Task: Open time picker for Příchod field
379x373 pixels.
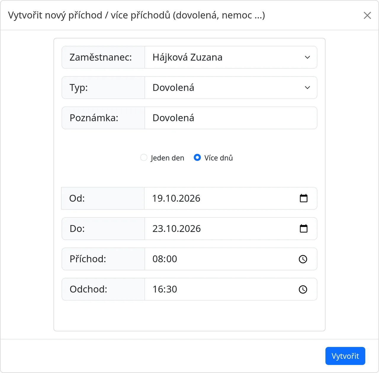Action: [303, 259]
